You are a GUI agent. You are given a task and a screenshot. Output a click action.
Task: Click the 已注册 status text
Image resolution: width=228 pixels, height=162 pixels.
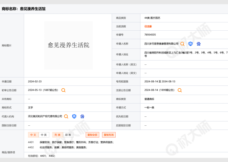(148, 27)
